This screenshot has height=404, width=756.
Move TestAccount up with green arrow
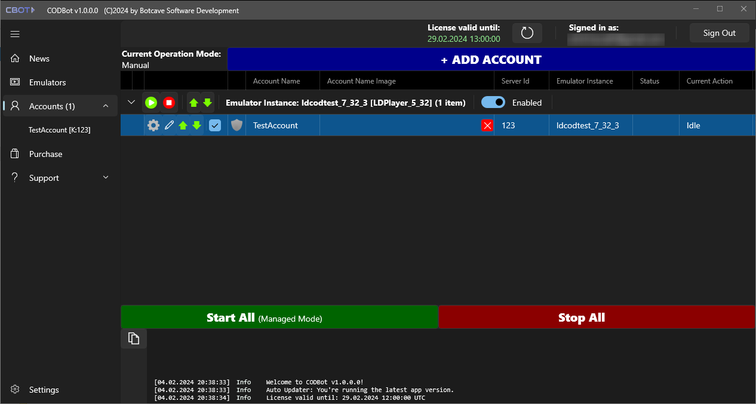[x=183, y=125]
